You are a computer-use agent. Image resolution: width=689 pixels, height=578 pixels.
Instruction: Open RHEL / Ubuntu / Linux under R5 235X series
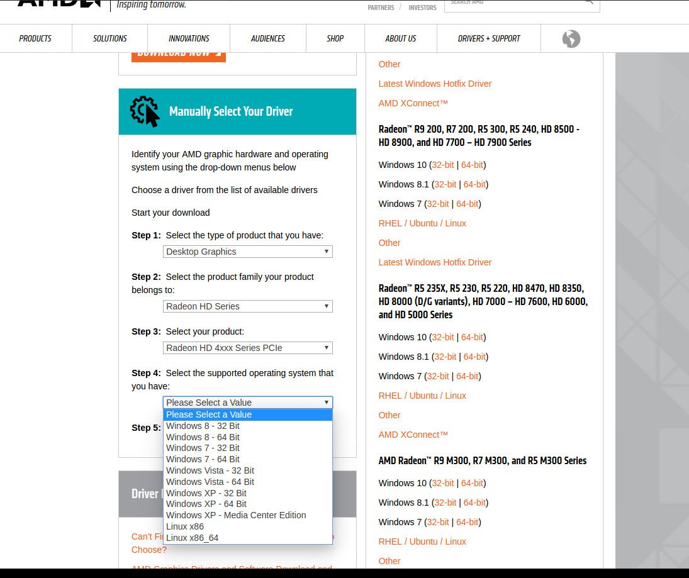tap(422, 396)
